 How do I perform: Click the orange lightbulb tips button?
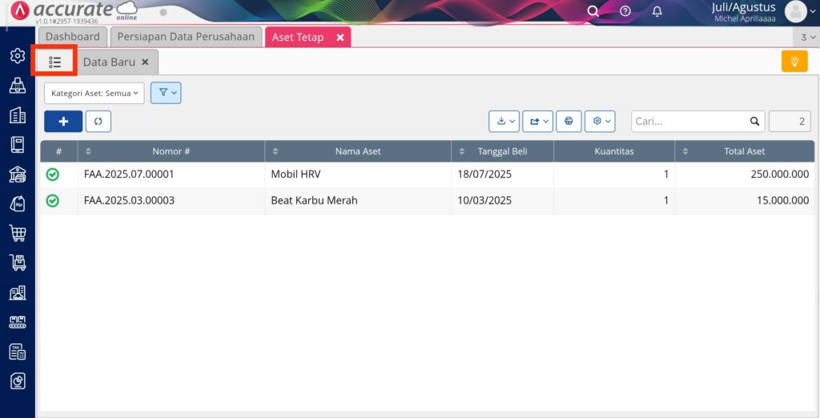click(794, 62)
